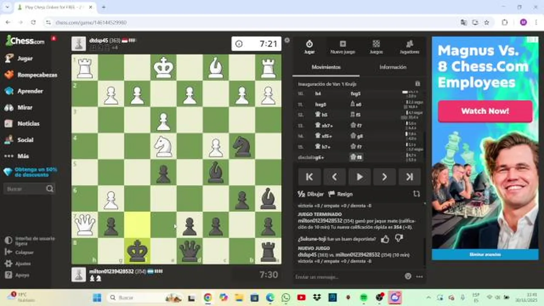Open Apoyo support in the sidebar

click(17, 275)
